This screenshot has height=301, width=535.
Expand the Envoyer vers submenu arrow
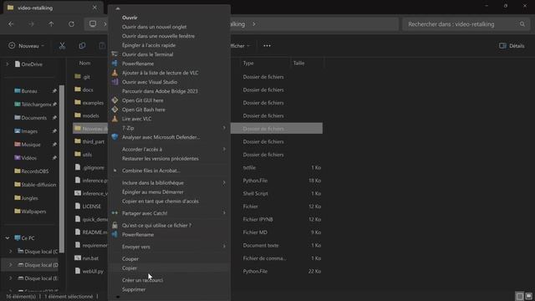[224, 247]
